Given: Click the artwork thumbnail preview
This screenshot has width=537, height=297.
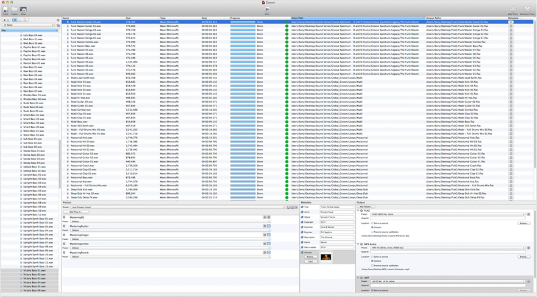Looking at the screenshot, I should [325, 257].
